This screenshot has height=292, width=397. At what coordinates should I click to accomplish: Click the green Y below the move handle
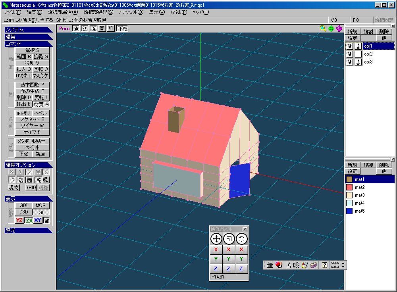pyautogui.click(x=216, y=259)
